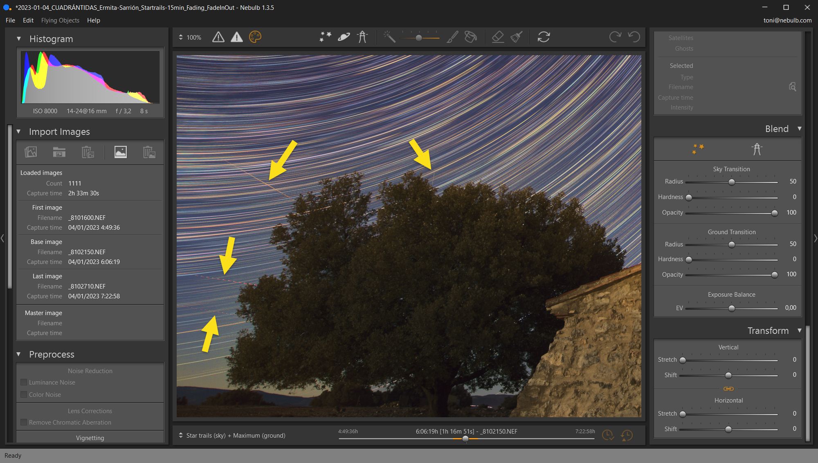The image size is (818, 463).
Task: Open the orange color palette tool
Action: (x=255, y=37)
